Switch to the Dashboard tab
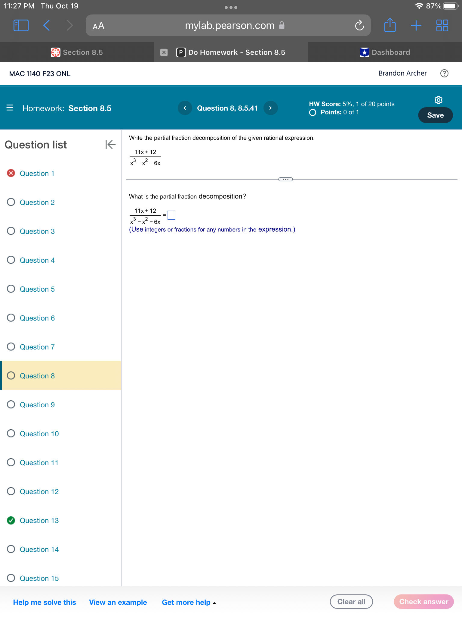462x617 pixels. point(385,52)
